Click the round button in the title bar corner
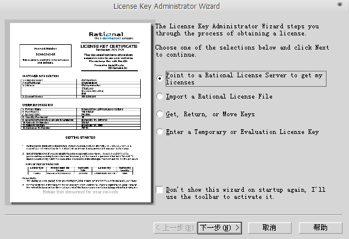 pyautogui.click(x=340, y=5)
